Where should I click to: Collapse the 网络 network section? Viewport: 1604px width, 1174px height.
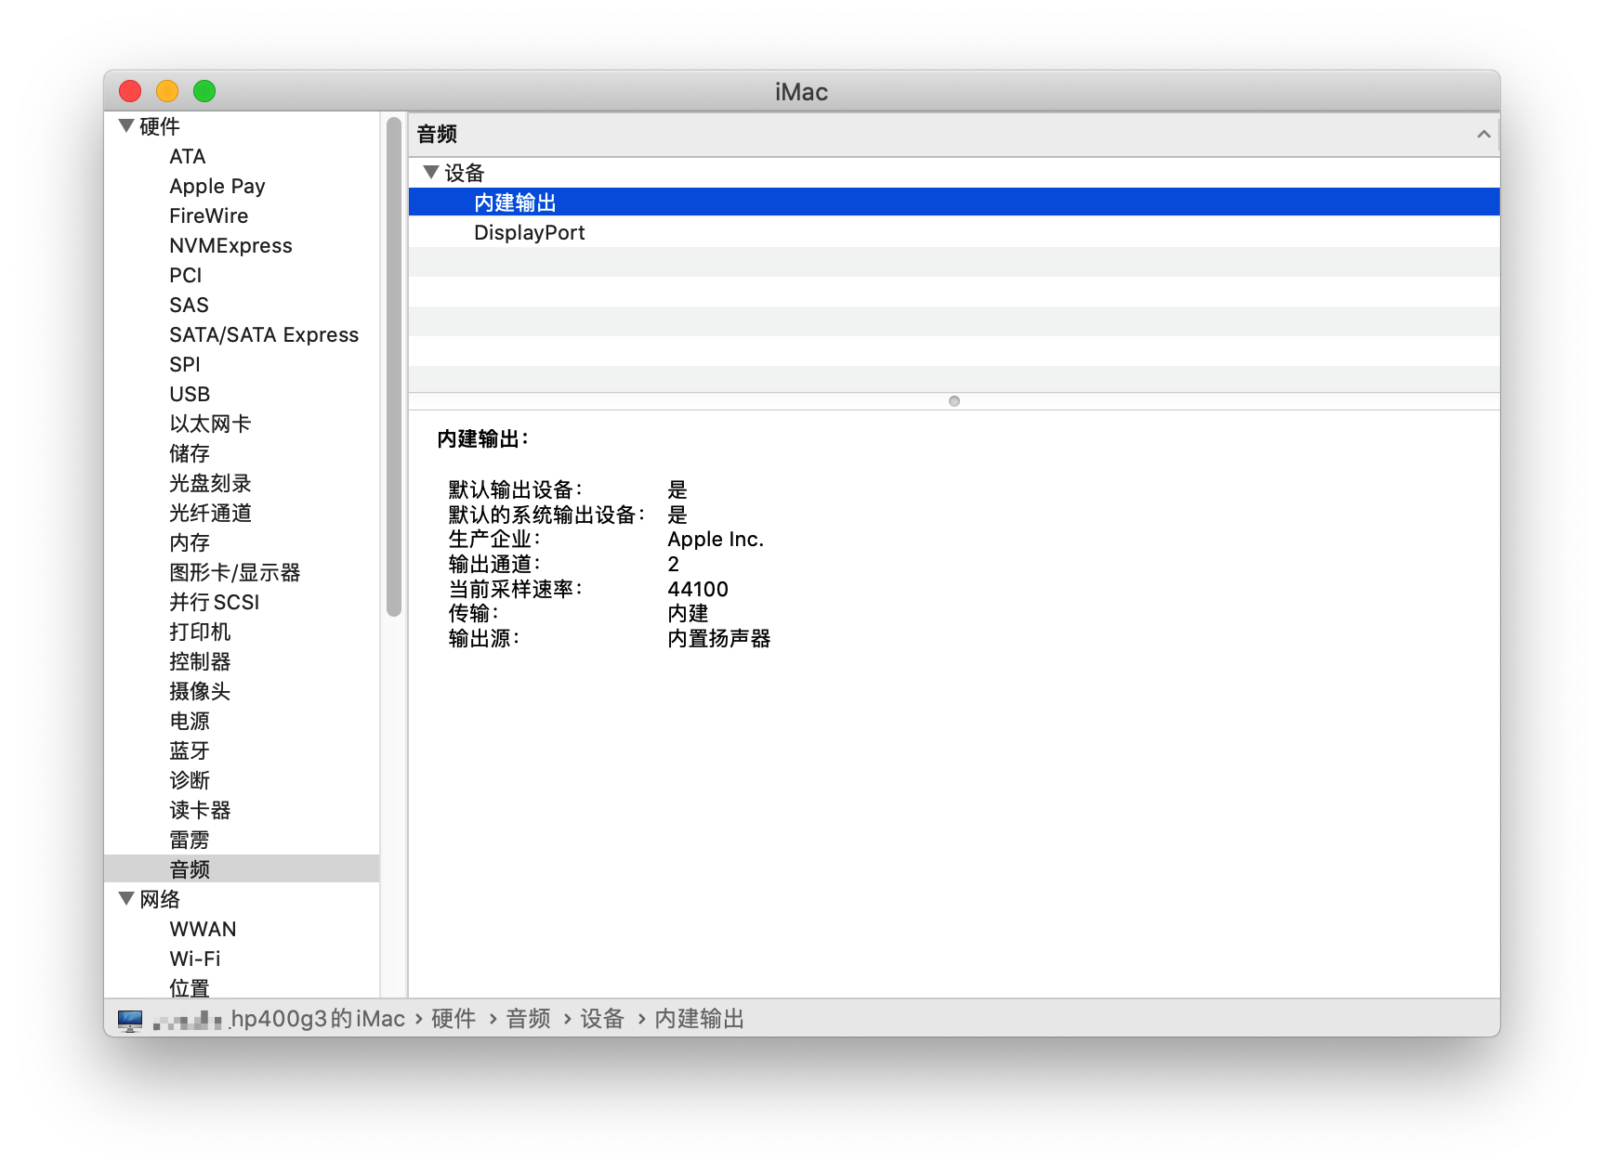126,898
